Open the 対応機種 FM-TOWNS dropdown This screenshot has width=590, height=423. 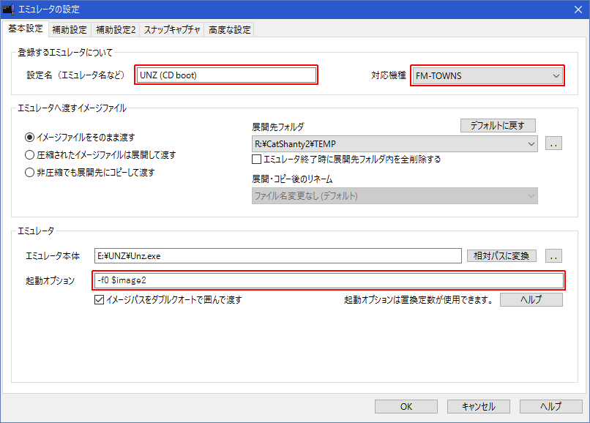coord(556,75)
